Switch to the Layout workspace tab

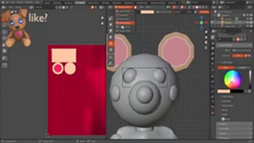47,3
